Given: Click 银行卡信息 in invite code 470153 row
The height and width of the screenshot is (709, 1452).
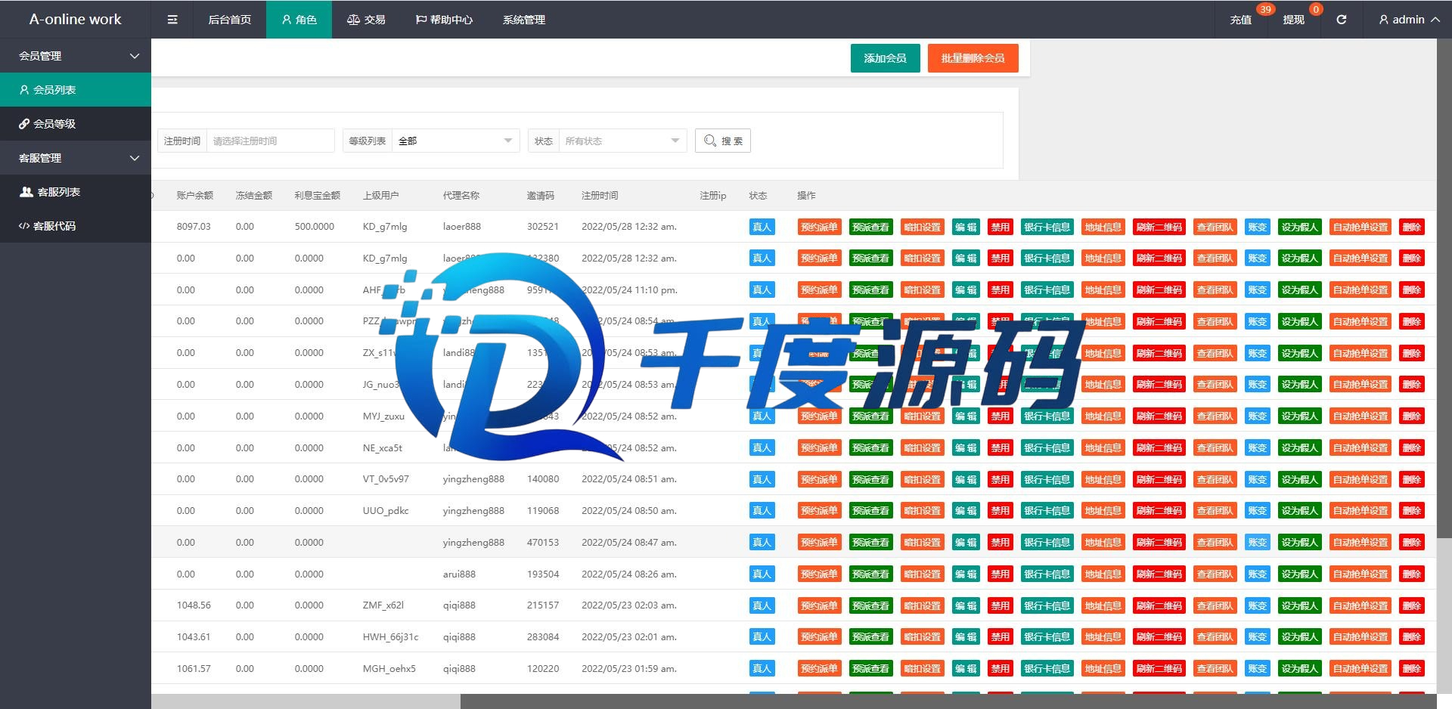Looking at the screenshot, I should coord(1047,543).
